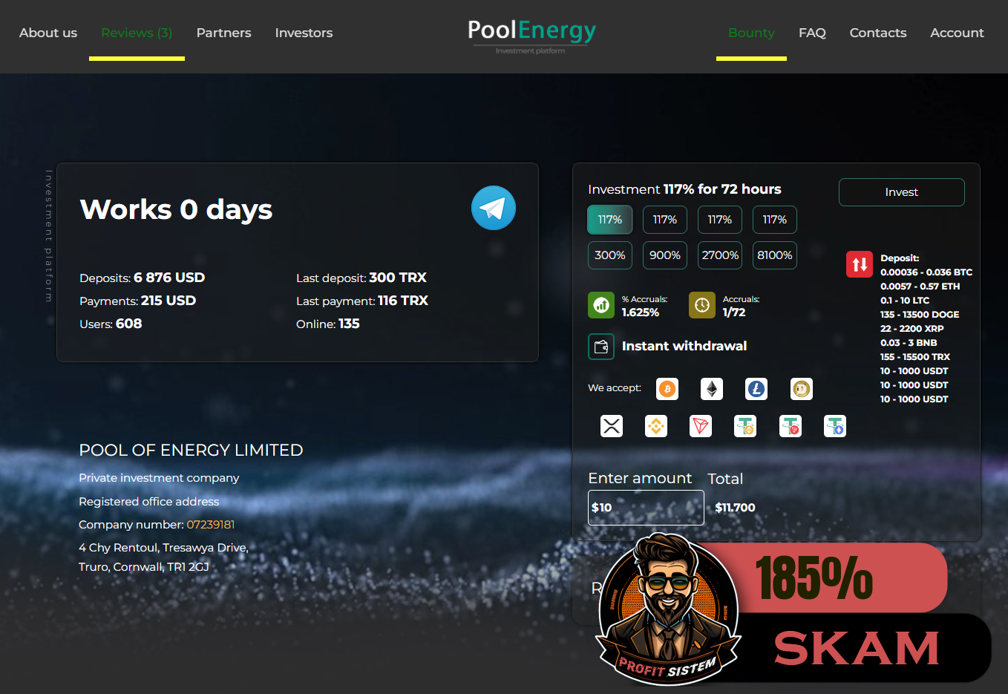1008x694 pixels.
Task: Pick the TRON payment icon
Action: point(701,426)
